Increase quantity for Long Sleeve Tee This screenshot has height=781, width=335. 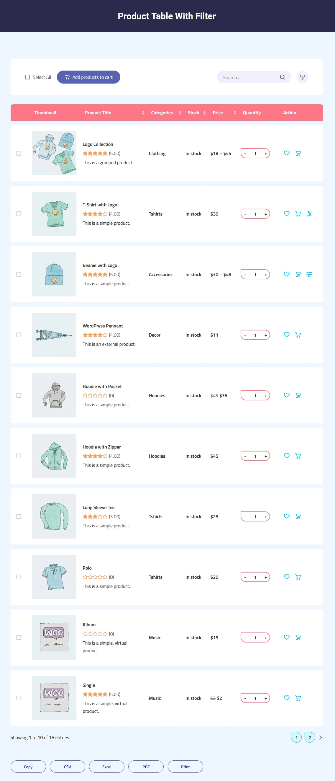pyautogui.click(x=266, y=517)
